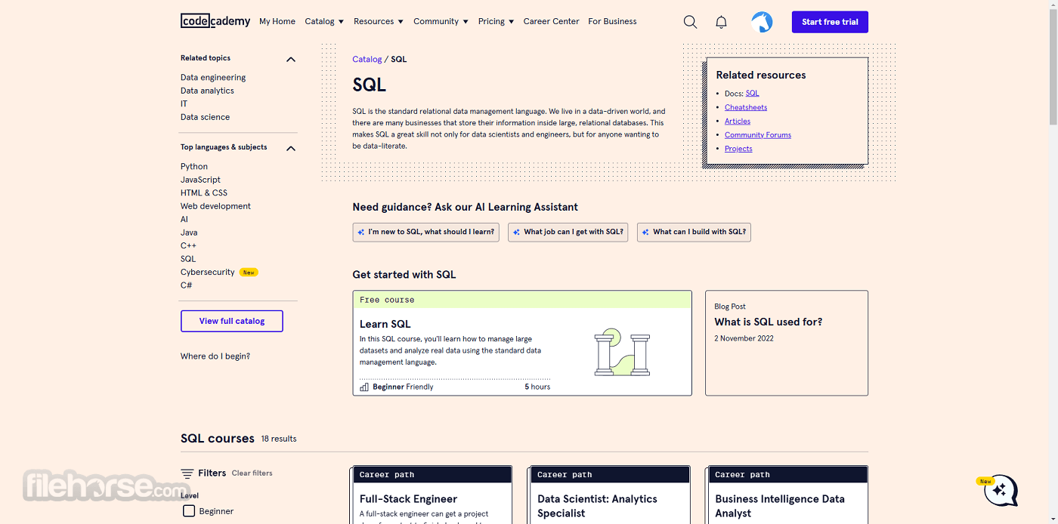The width and height of the screenshot is (1058, 524).
Task: Open Catalog breadcrumb link
Action: (367, 59)
